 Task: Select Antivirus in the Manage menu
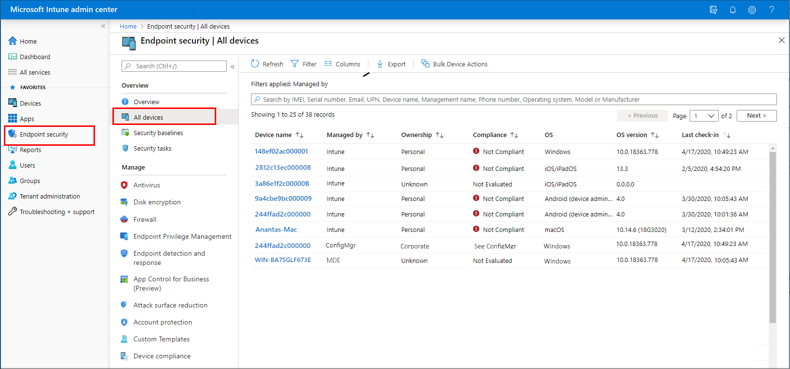click(x=146, y=185)
